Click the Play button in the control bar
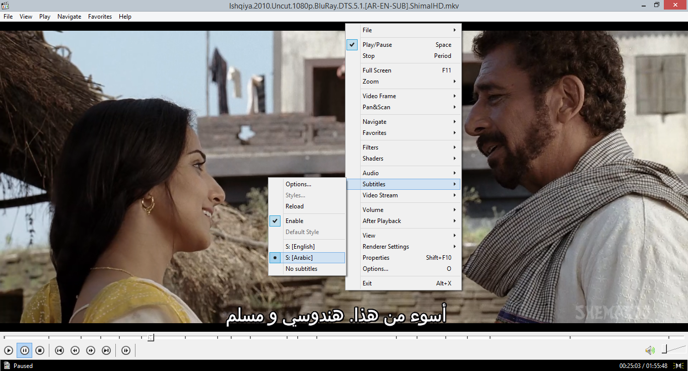 pyautogui.click(x=9, y=350)
